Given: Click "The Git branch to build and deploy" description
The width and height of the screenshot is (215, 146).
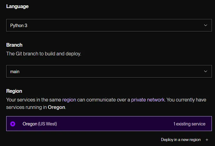Looking at the screenshot, I should pos(43,54).
